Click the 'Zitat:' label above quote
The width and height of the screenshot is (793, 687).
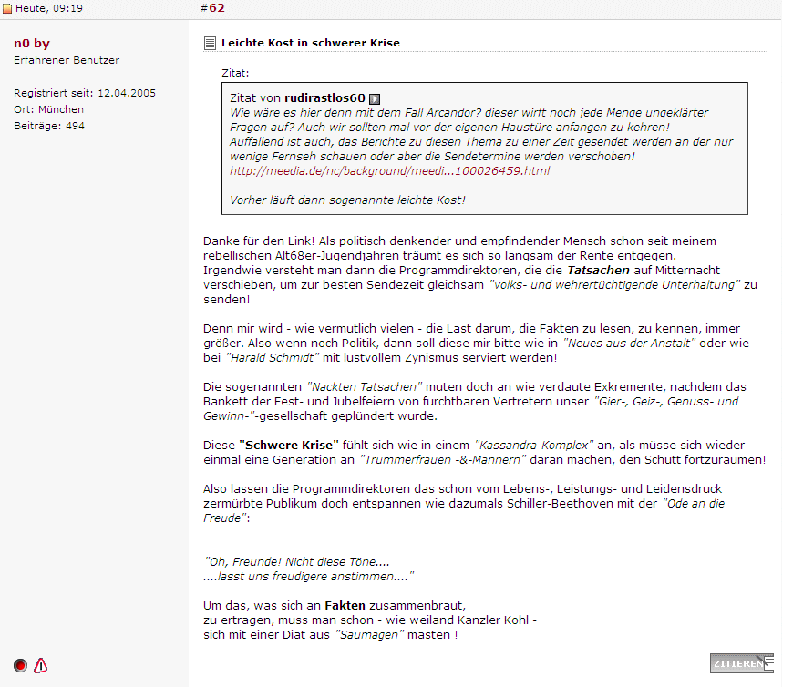(x=235, y=73)
